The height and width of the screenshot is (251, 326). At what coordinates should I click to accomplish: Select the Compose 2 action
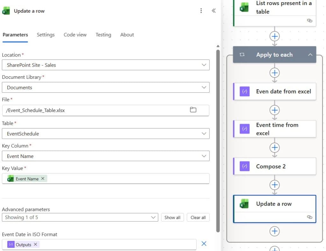274,166
